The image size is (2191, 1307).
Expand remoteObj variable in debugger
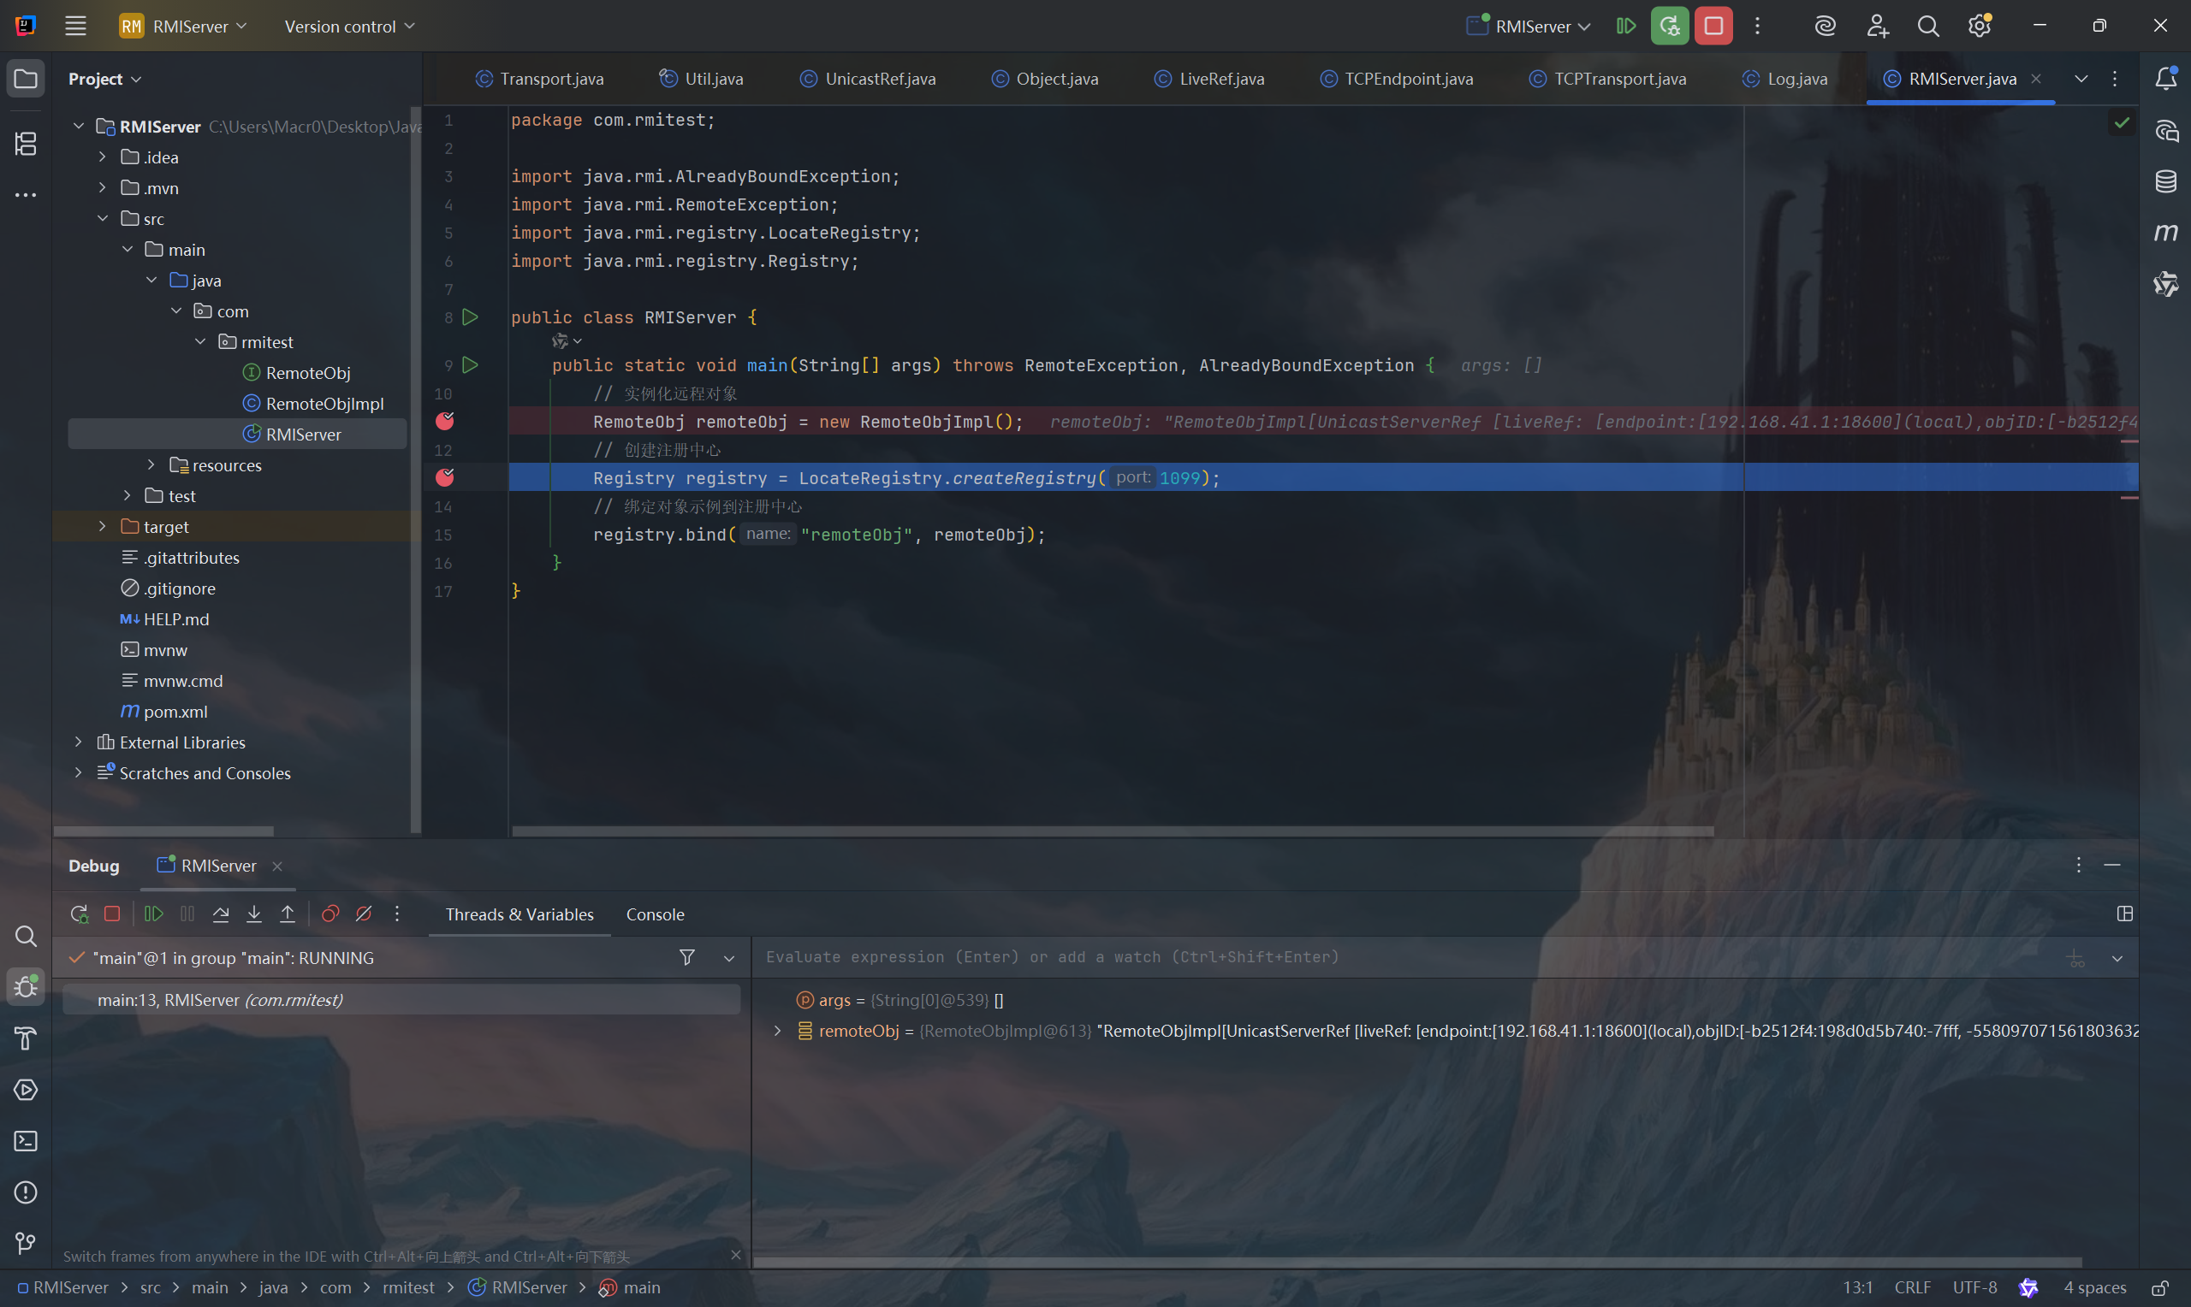777,1030
